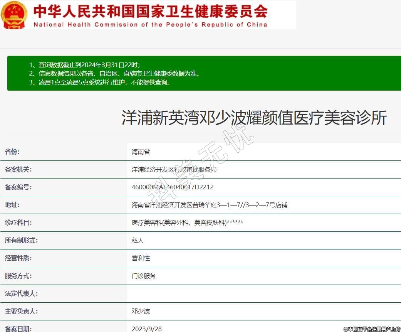The width and height of the screenshot is (401, 332).
Task: Click the clinic name heading 洋浦新英湾邓少波耀颜值
Action: 254,118
